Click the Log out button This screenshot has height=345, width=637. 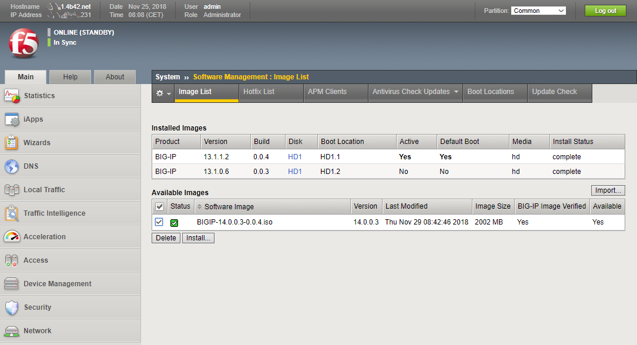[x=605, y=11]
